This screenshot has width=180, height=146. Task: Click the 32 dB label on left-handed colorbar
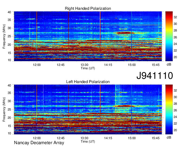(175, 90)
